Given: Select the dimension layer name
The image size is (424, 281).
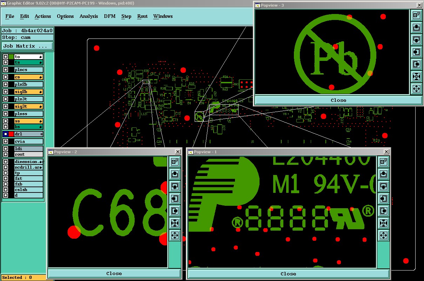Looking at the screenshot, I should 29,162.
